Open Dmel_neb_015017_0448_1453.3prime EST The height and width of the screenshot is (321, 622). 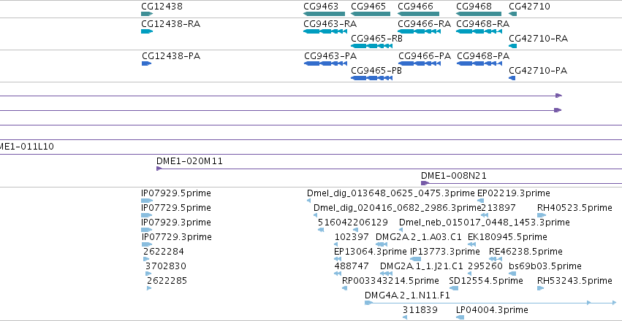[485, 223]
